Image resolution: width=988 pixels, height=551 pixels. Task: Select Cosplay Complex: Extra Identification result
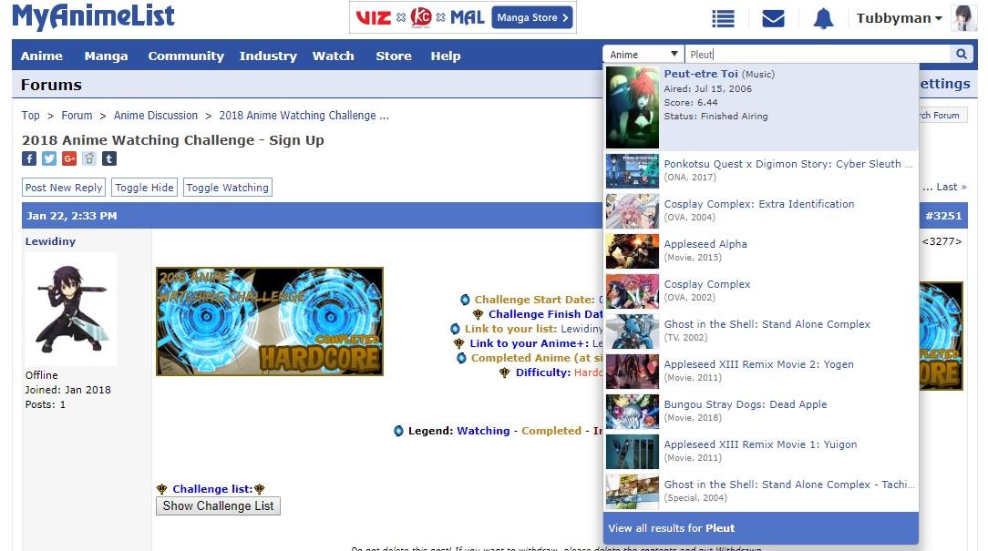(x=760, y=211)
